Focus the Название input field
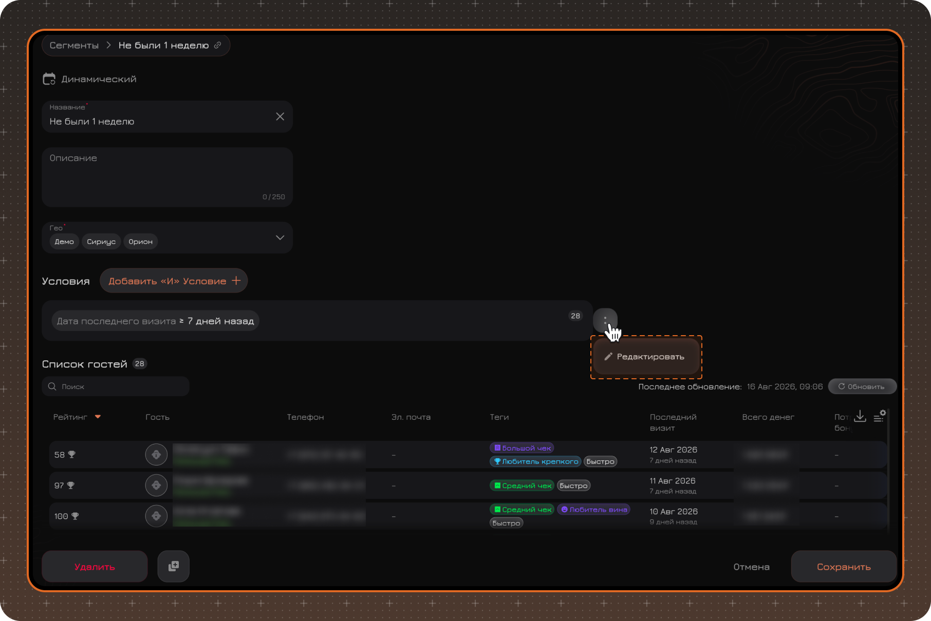 pos(167,117)
